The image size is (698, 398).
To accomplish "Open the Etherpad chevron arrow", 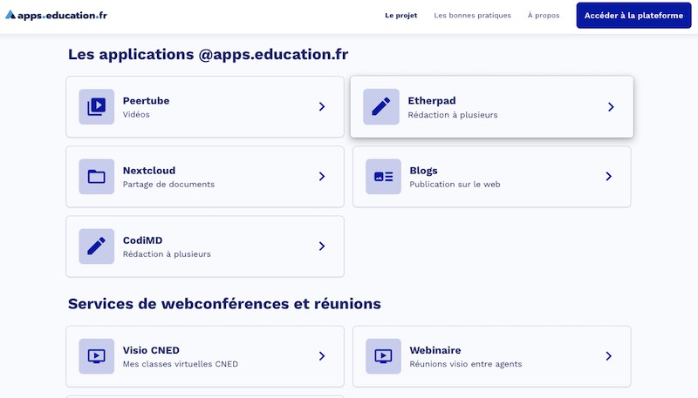I will pyautogui.click(x=611, y=107).
